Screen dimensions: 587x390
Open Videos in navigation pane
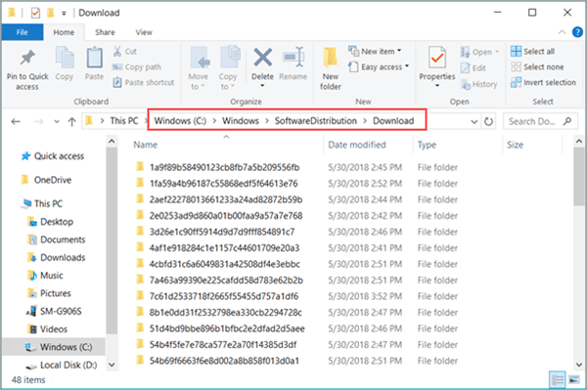[48, 329]
